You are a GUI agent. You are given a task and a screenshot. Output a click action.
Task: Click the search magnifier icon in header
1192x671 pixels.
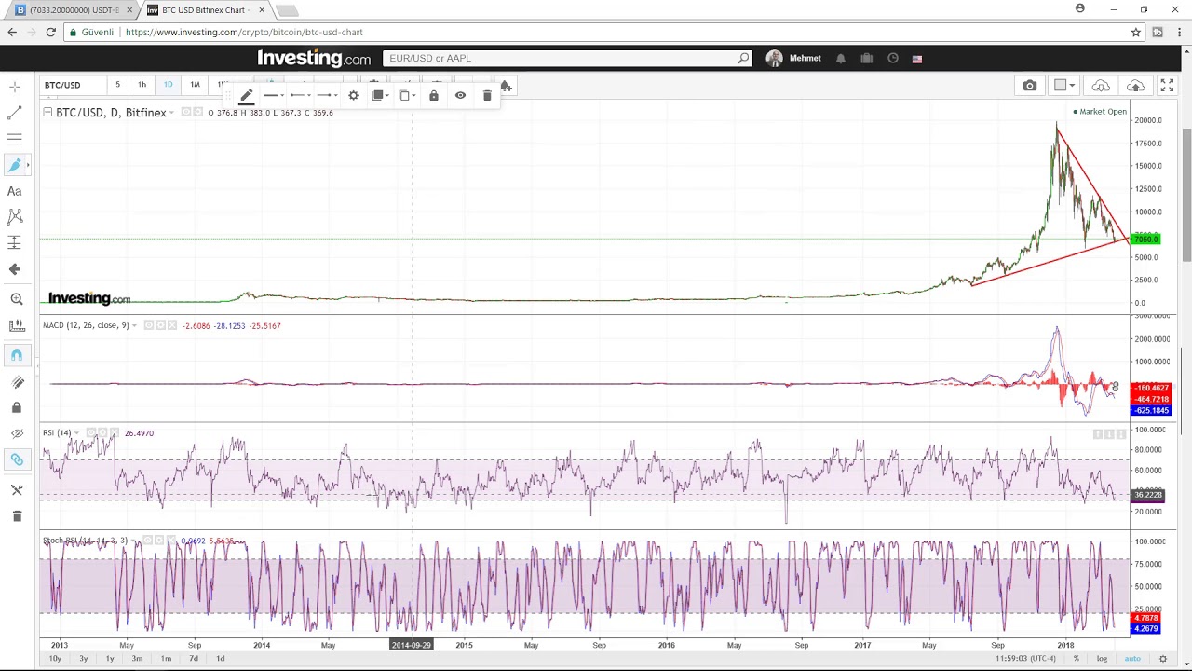coord(743,58)
